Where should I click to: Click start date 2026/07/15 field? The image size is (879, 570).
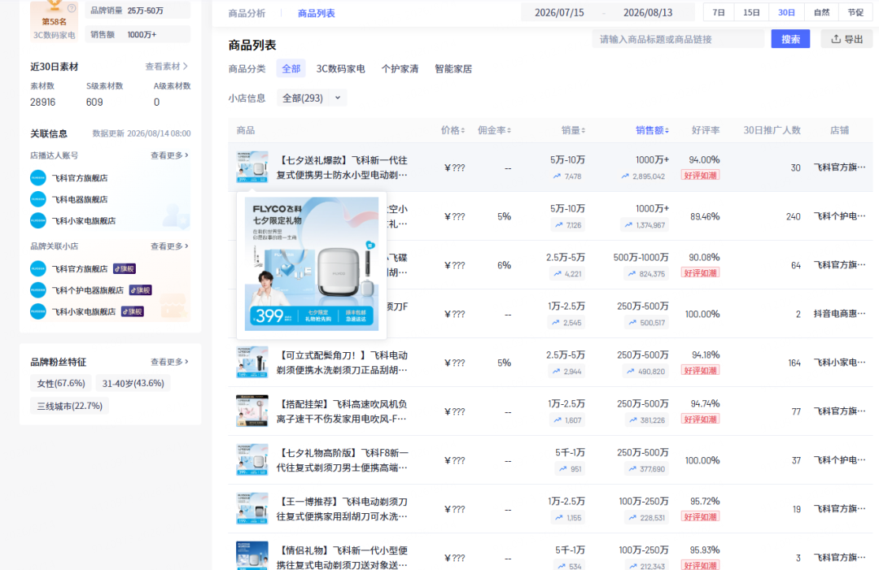pos(559,12)
